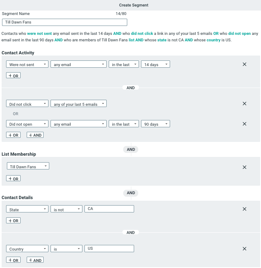261x268 pixels.
Task: Click the country value field containing US
Action: point(109,249)
